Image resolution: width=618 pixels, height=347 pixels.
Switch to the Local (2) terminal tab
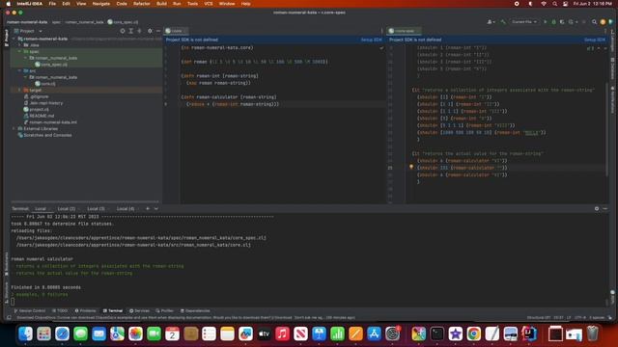click(x=67, y=208)
